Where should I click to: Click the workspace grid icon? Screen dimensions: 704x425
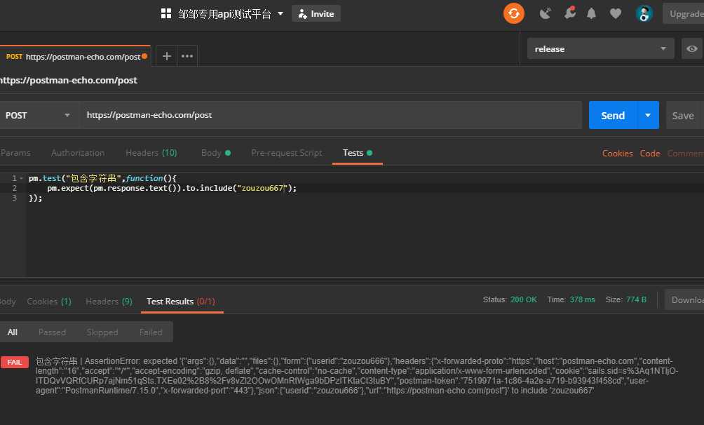[166, 13]
